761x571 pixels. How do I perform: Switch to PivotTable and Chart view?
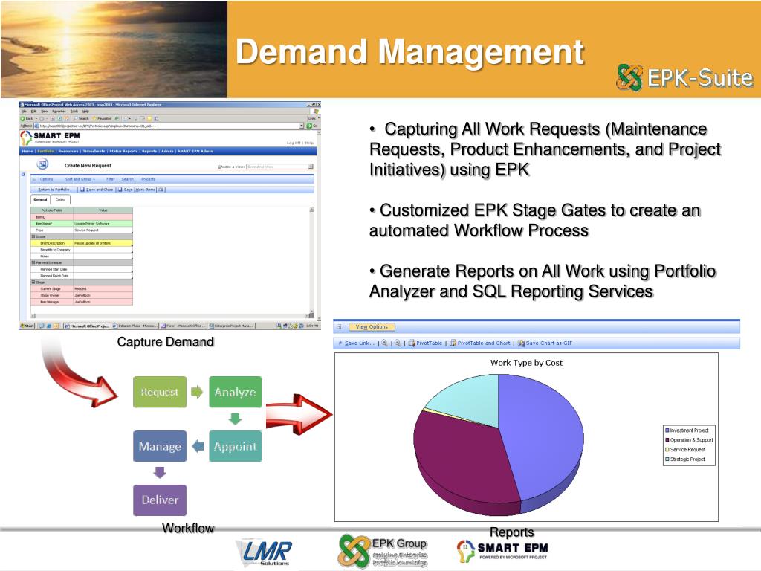[x=480, y=343]
